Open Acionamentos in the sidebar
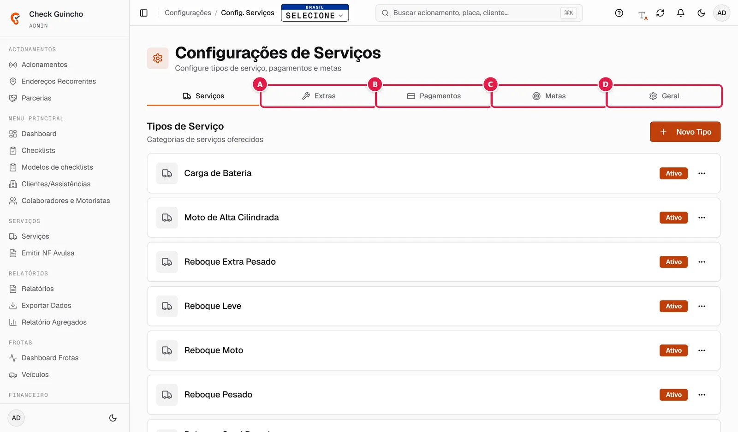738x432 pixels. 44,65
